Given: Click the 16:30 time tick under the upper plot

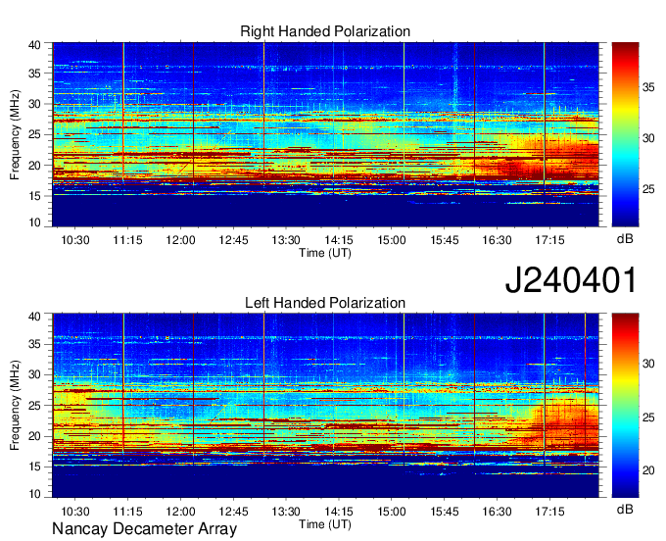Looking at the screenshot, I should [x=497, y=240].
